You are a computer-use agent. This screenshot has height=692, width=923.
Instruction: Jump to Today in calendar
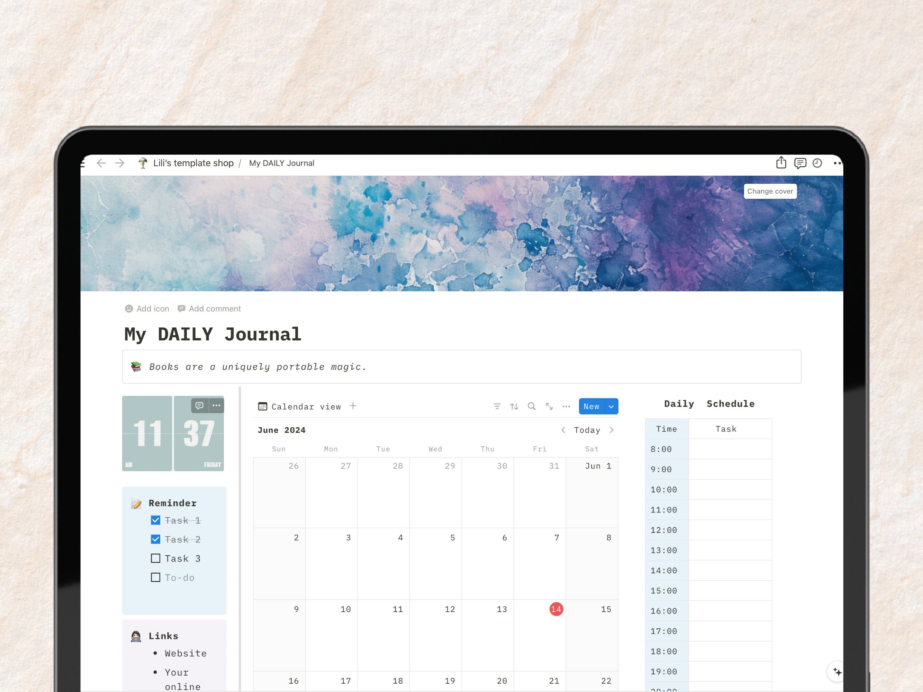[x=587, y=430]
